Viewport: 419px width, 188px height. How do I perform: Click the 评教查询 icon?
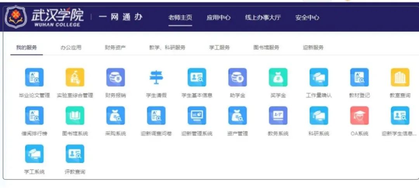[x=75, y=154]
